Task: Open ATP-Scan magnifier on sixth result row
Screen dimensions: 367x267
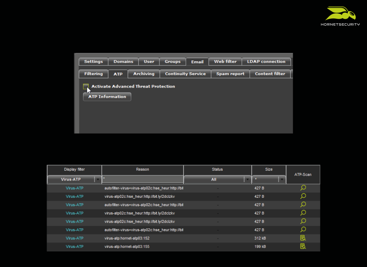Action: [303, 230]
